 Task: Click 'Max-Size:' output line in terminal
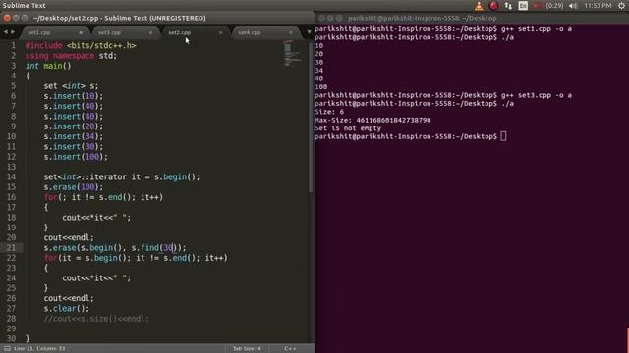click(x=372, y=120)
